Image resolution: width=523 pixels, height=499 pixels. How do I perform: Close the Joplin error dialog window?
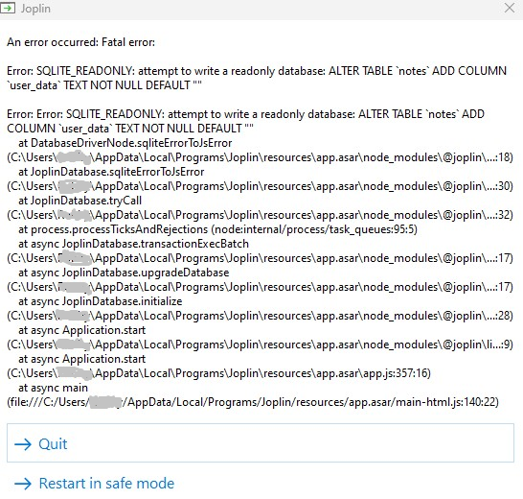point(510,8)
